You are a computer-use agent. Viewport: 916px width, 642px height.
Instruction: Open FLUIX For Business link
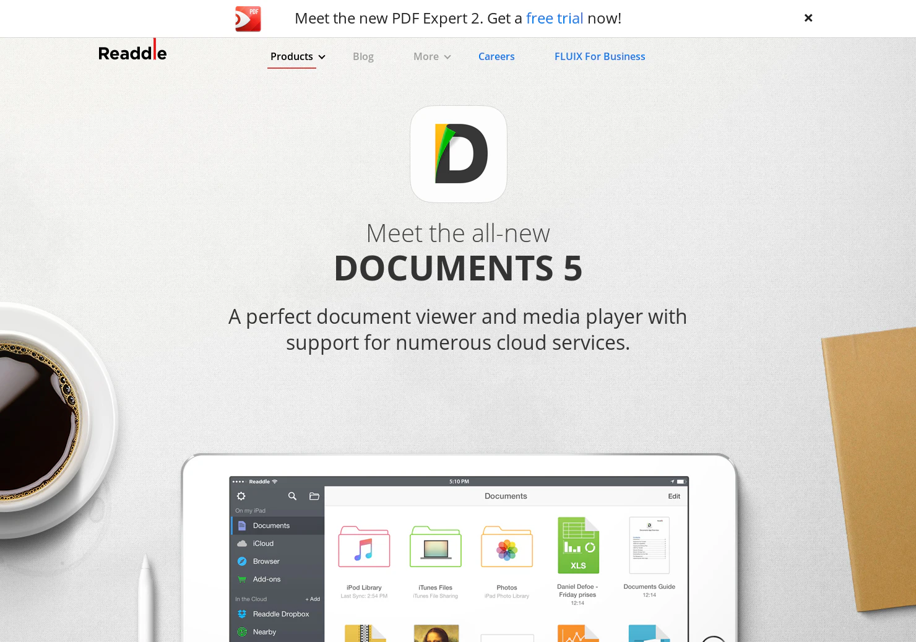tap(600, 56)
